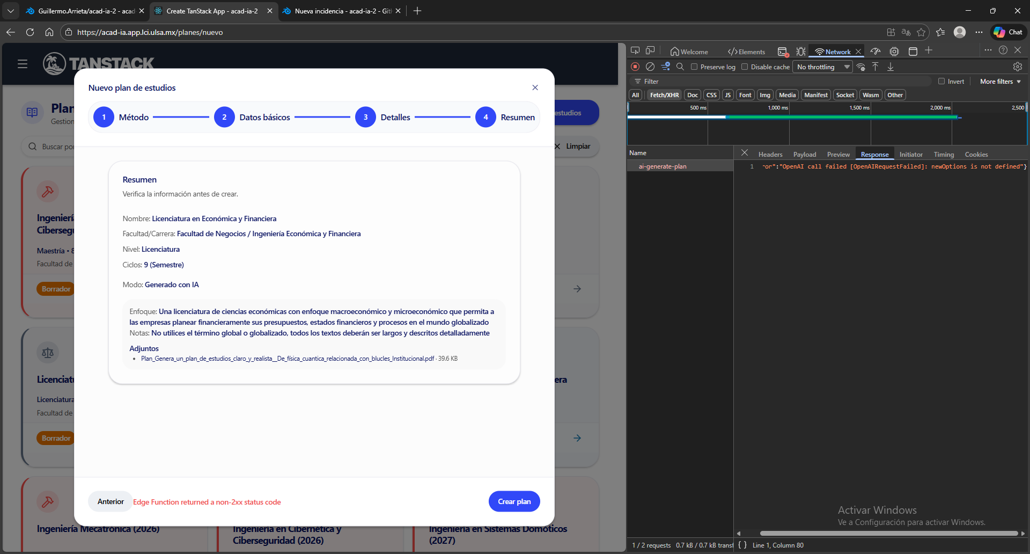Export HAR download arrow icon

click(x=891, y=67)
